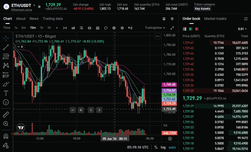Select ask price 1,729.47 row
The height and width of the screenshot is (152, 251).
(x=215, y=43)
